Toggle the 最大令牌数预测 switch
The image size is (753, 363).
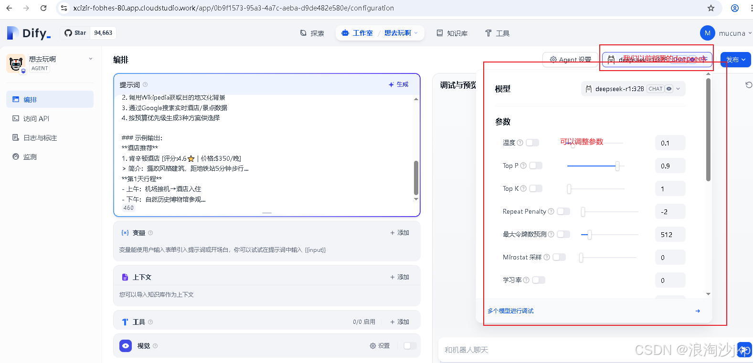tap(563, 234)
